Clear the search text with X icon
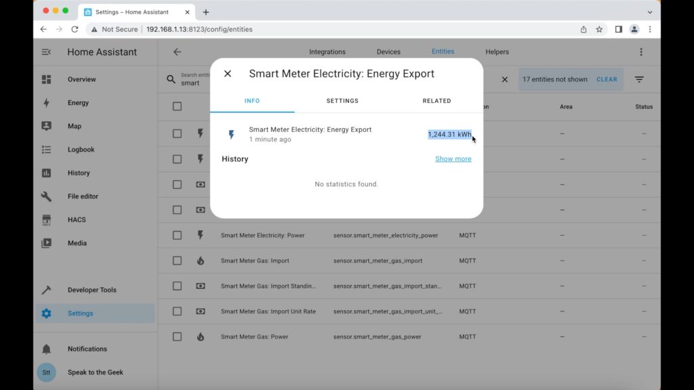 tap(504, 80)
